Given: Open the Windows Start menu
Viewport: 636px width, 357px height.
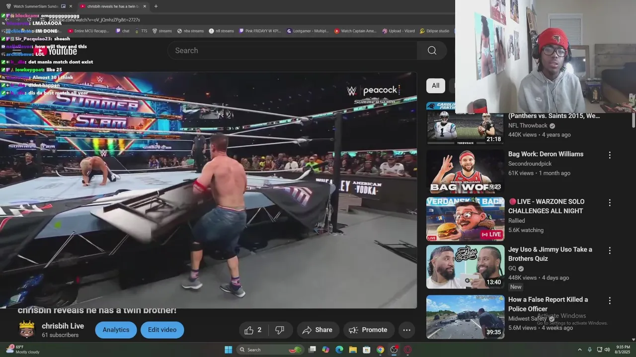Looking at the screenshot, I should click(228, 350).
